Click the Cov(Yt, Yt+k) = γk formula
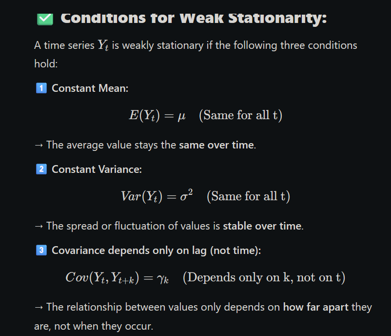Viewport: 391px width, 336px height. 117,278
